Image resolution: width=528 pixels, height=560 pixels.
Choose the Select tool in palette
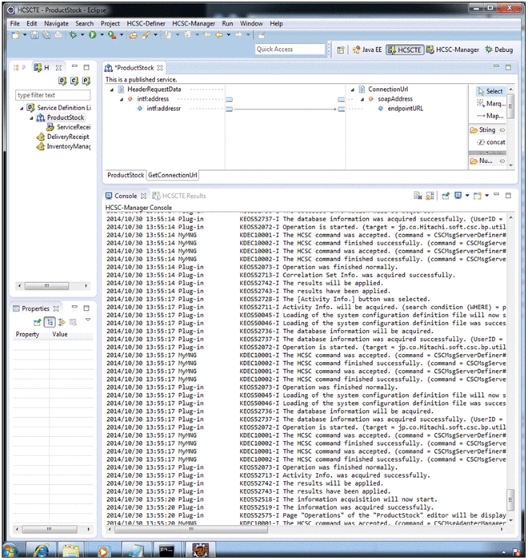[490, 91]
